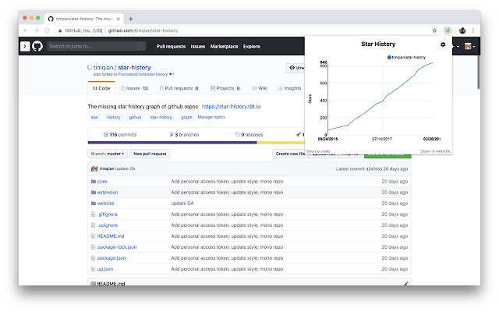Open Star History settings gear
The width and height of the screenshot is (499, 312).
pos(443,44)
